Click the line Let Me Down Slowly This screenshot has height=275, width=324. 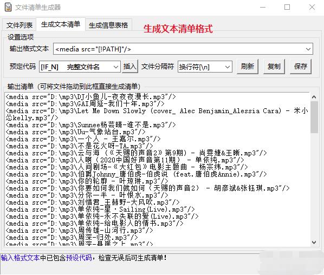point(157,114)
